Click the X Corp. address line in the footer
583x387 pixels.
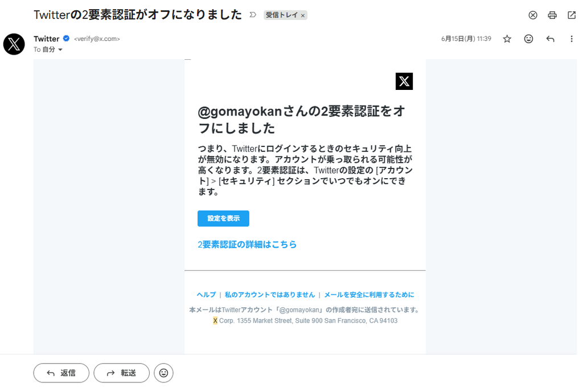305,320
